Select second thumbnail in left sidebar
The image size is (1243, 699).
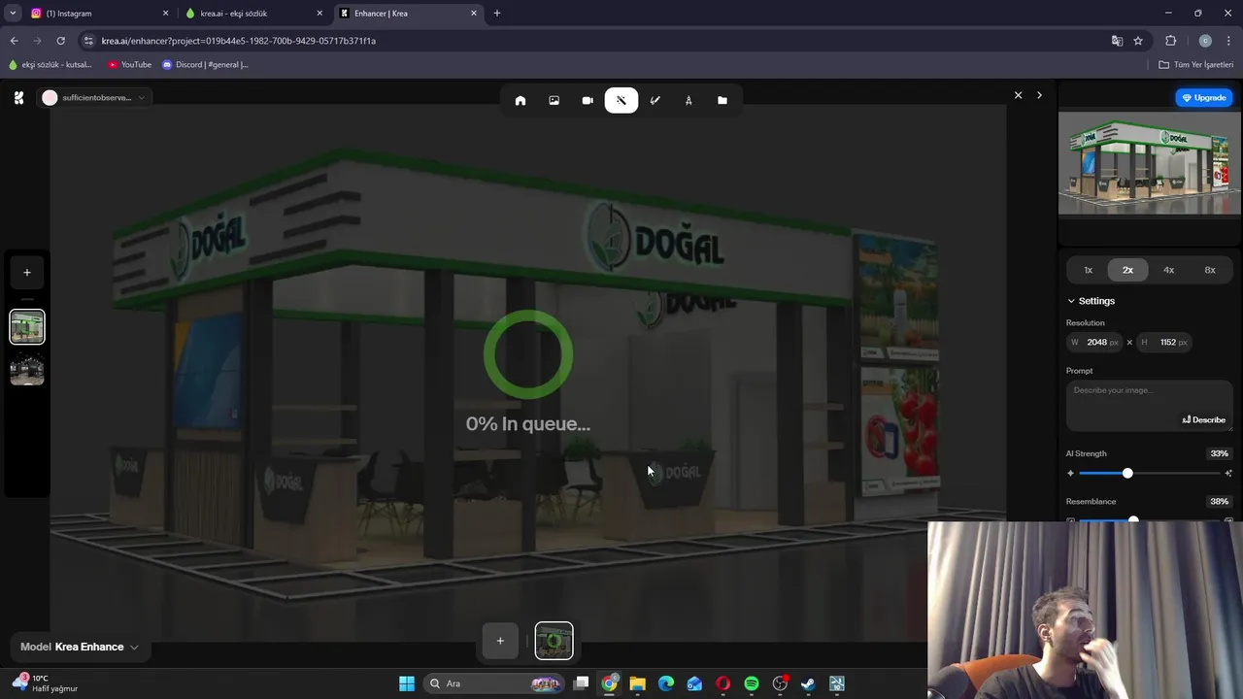(x=27, y=370)
